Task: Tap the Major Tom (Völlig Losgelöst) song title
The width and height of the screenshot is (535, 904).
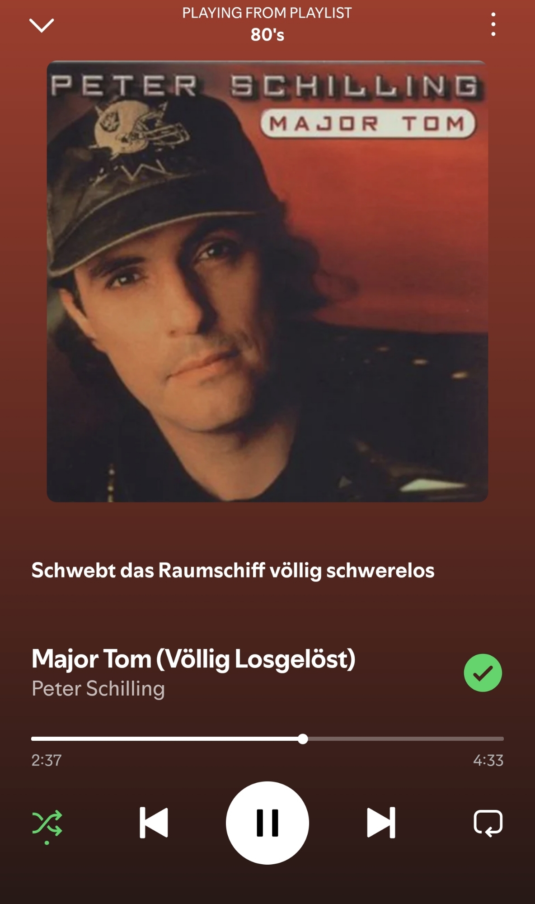Action: pos(193,659)
